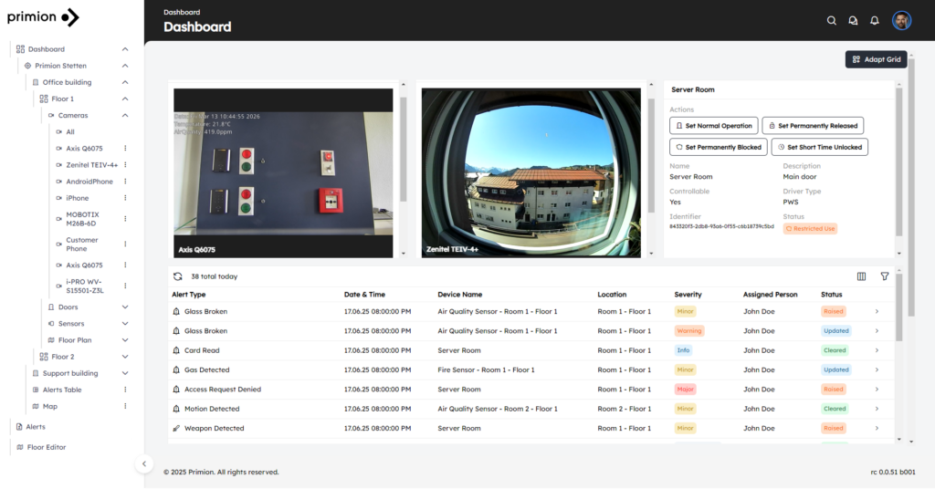This screenshot has height=489, width=935.
Task: Expand the Doors group
Action: click(125, 307)
